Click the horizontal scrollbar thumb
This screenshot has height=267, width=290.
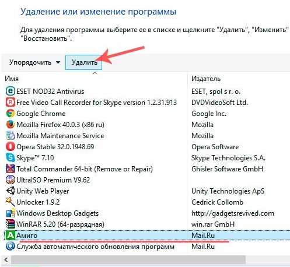coord(128,259)
